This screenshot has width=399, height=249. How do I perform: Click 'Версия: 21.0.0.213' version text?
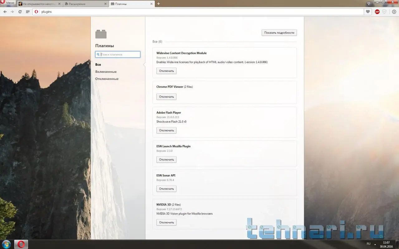168,117
